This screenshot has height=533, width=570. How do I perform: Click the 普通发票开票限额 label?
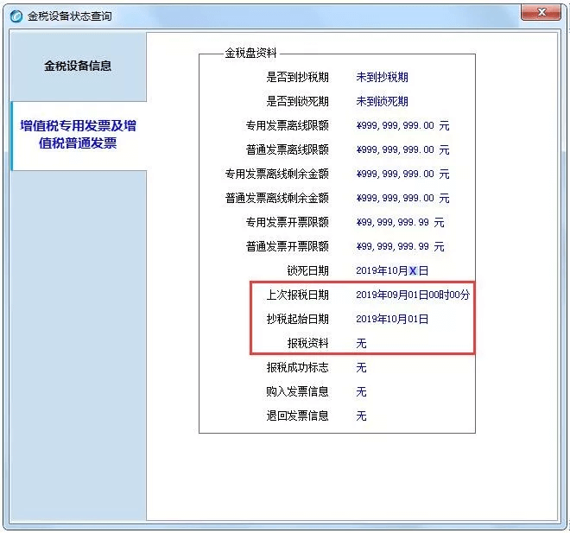pos(287,246)
